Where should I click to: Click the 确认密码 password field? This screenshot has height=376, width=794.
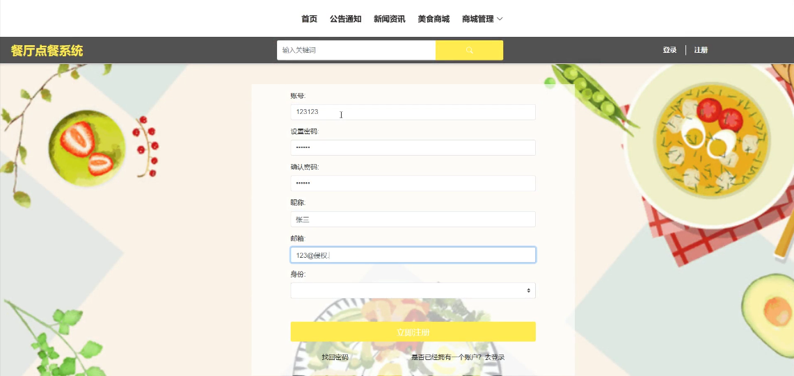(x=413, y=183)
